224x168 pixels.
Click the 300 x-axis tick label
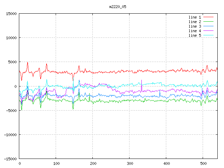pos(129,163)
